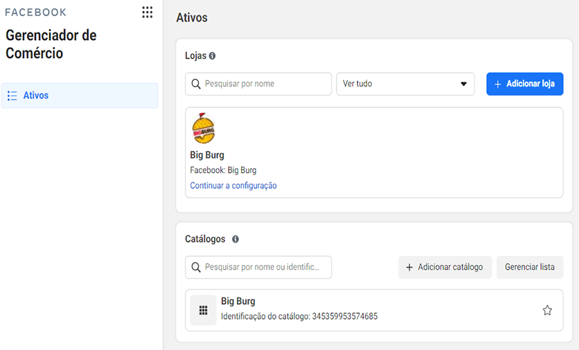Open the Big Burg catalog entry

[374, 310]
